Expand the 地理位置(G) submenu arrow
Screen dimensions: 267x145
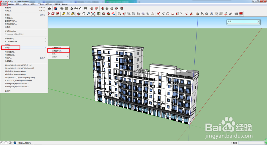[x=46, y=38]
